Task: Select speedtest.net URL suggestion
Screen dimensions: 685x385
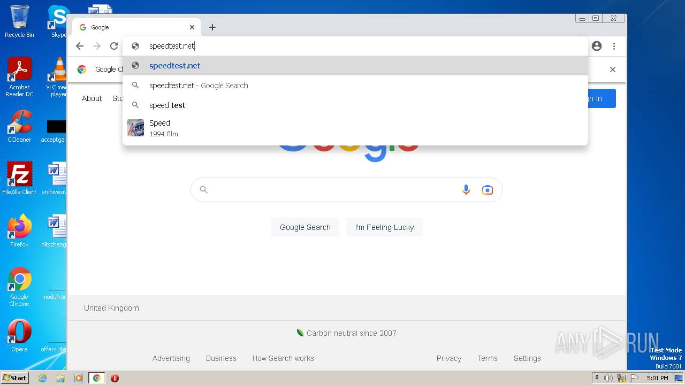Action: [x=355, y=66]
